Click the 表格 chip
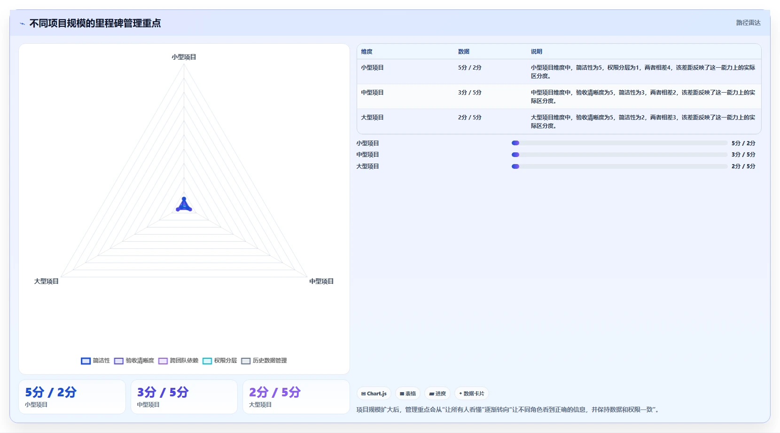780x433 pixels. (408, 394)
